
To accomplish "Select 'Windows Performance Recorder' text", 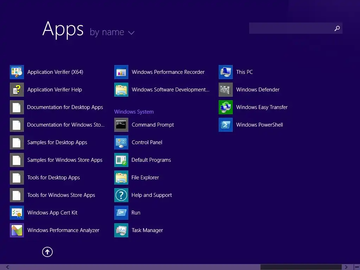I will (168, 72).
